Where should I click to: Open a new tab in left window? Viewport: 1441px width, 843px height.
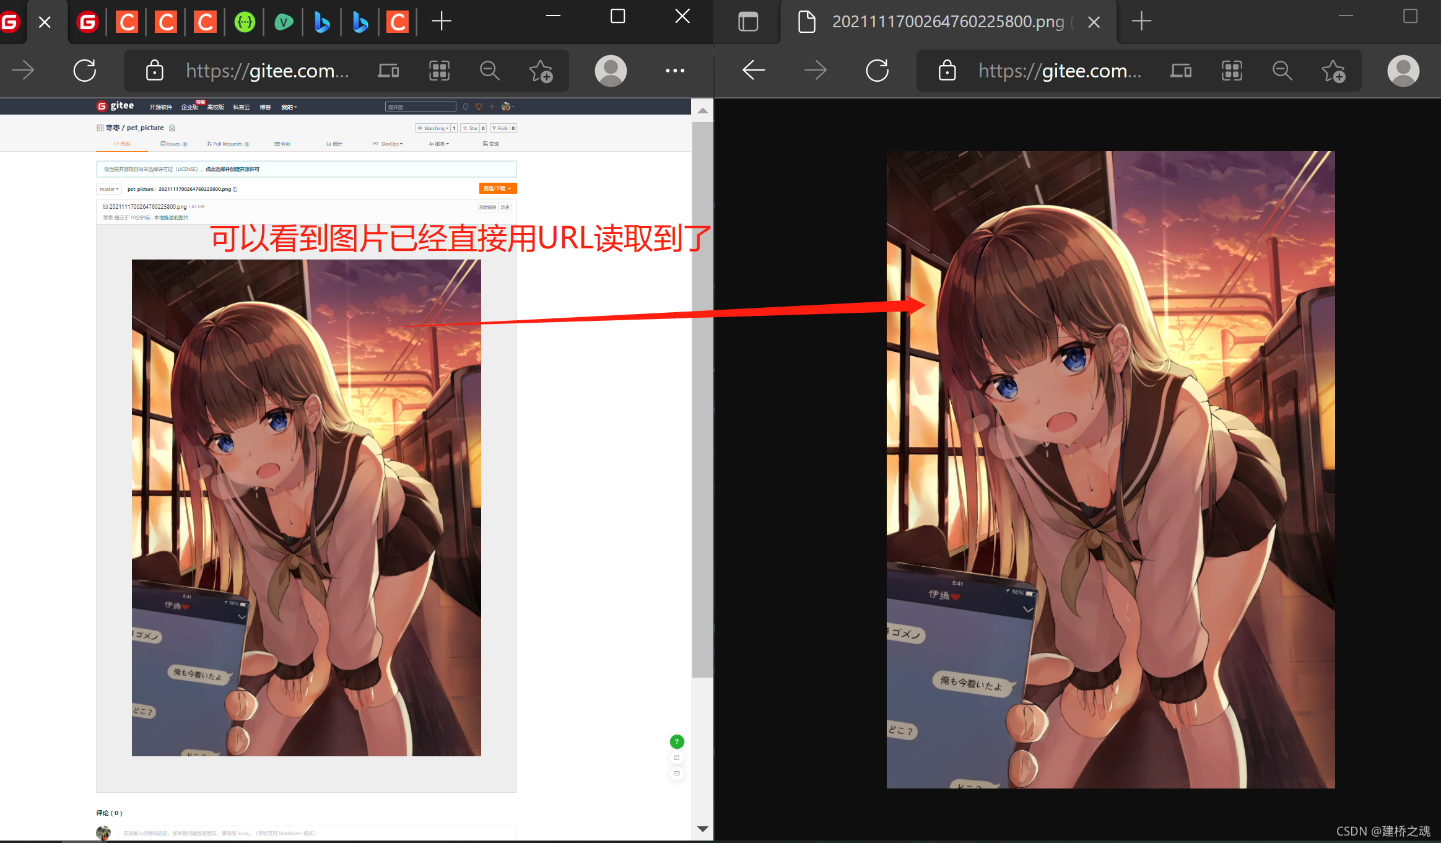click(442, 22)
